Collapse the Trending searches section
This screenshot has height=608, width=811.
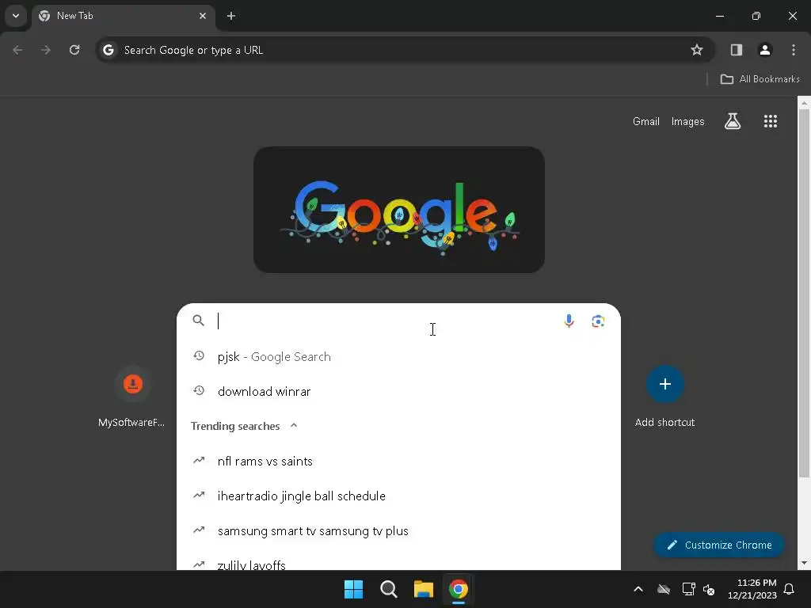[294, 425]
